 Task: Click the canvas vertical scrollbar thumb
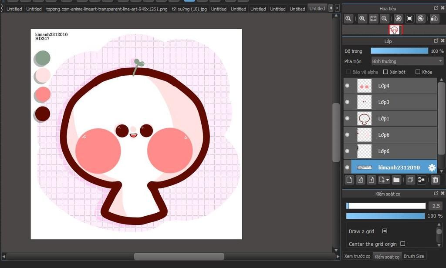tap(336, 132)
